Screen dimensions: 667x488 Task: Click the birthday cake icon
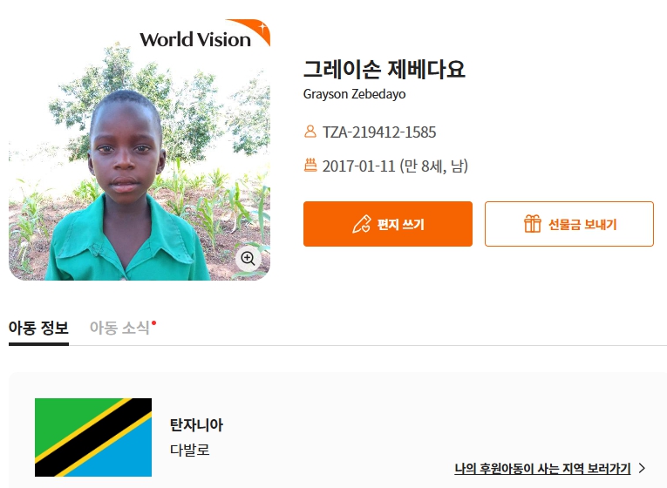(310, 165)
